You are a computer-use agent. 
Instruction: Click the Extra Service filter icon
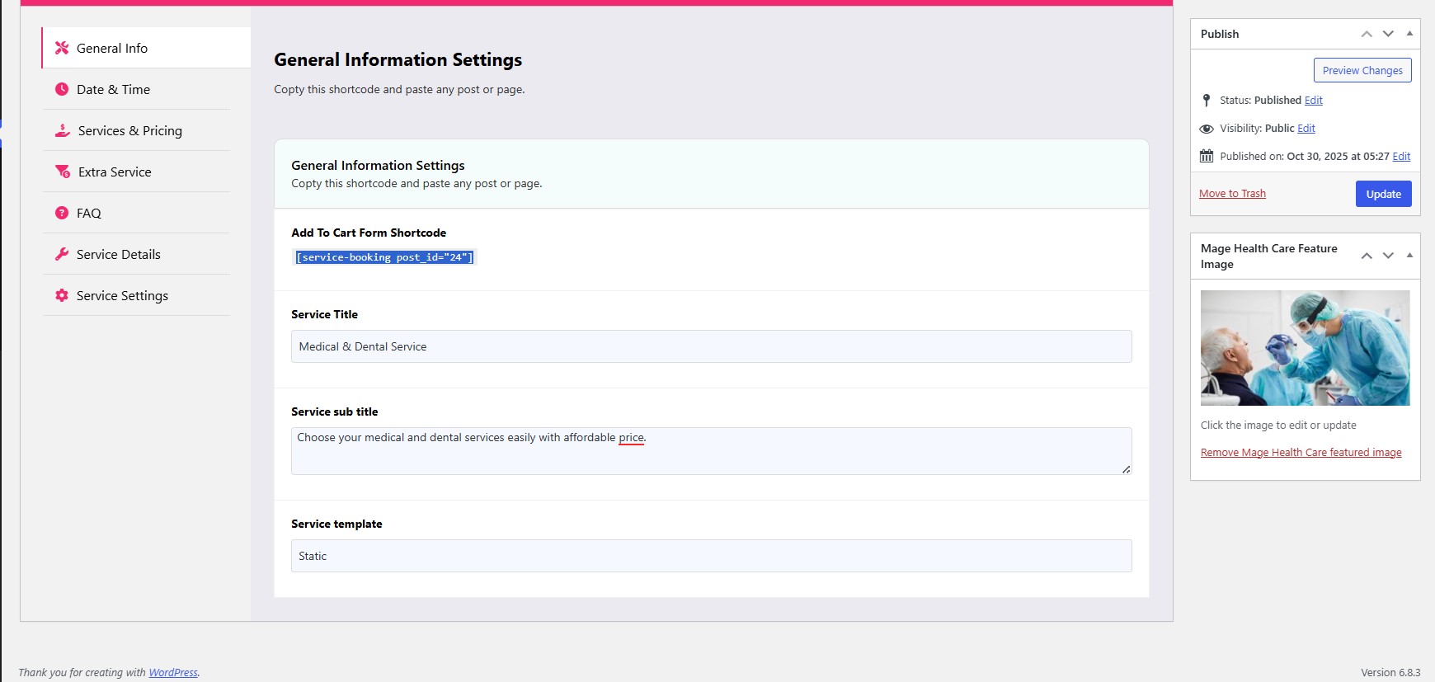coord(63,172)
